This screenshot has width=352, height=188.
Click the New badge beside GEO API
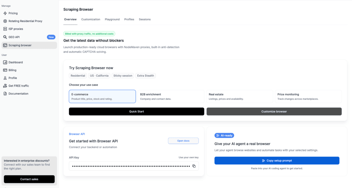(x=51, y=37)
